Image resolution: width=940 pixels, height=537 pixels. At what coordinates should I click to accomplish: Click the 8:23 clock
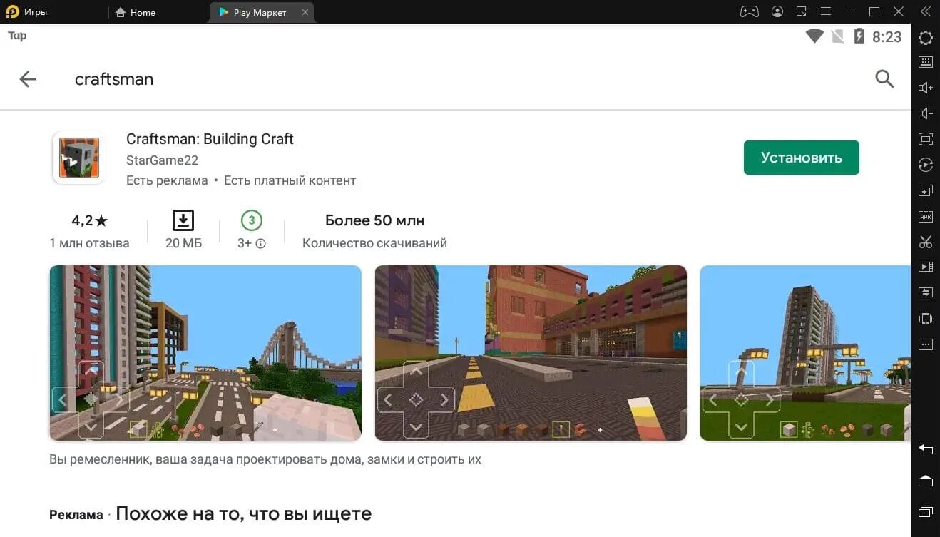pyautogui.click(x=887, y=37)
